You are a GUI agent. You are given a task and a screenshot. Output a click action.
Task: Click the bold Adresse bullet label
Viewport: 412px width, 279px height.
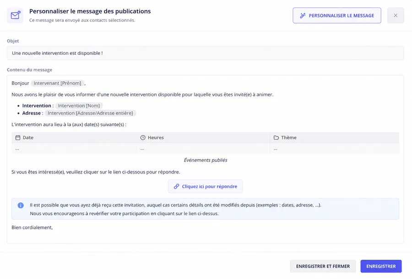click(31, 113)
